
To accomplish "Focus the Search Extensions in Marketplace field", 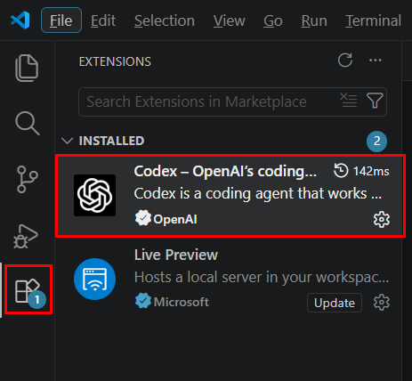I will [x=232, y=101].
